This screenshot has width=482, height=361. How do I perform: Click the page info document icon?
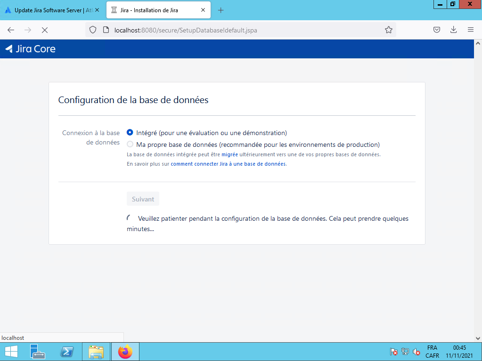[x=106, y=30]
